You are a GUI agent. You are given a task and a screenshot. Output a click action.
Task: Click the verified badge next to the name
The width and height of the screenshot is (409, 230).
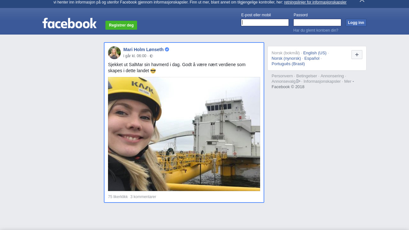click(x=167, y=50)
